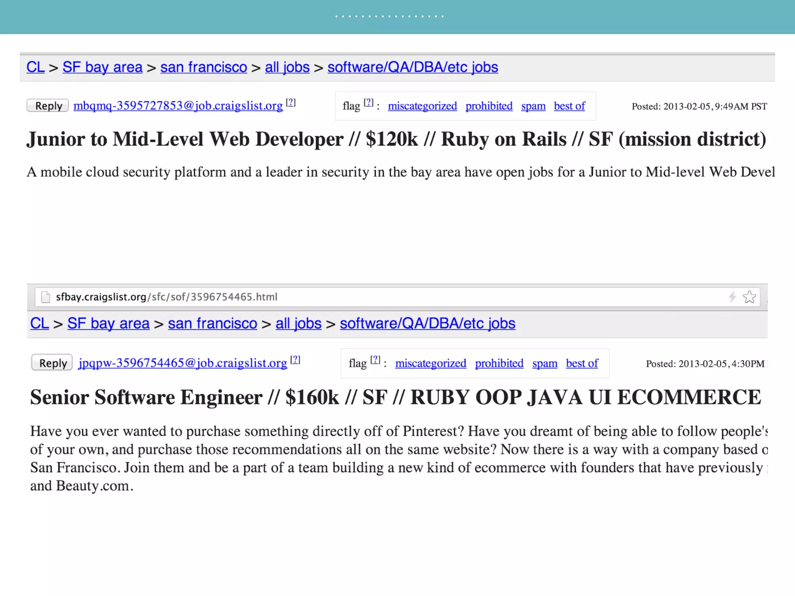Flag second post as prohibited
Viewport: 795px width, 596px height.
coord(499,363)
